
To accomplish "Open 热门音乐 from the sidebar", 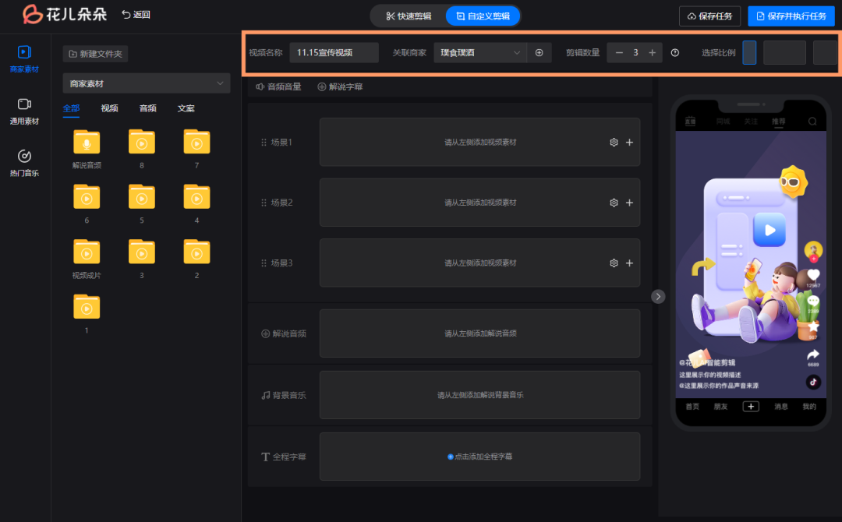I will (24, 162).
